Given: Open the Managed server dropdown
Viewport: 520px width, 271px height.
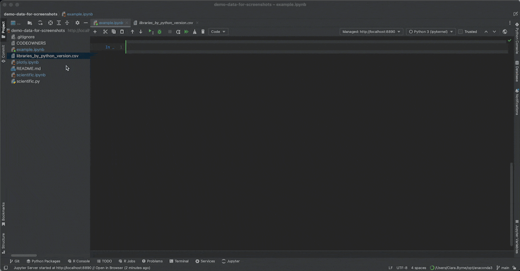Looking at the screenshot, I should pos(371,32).
